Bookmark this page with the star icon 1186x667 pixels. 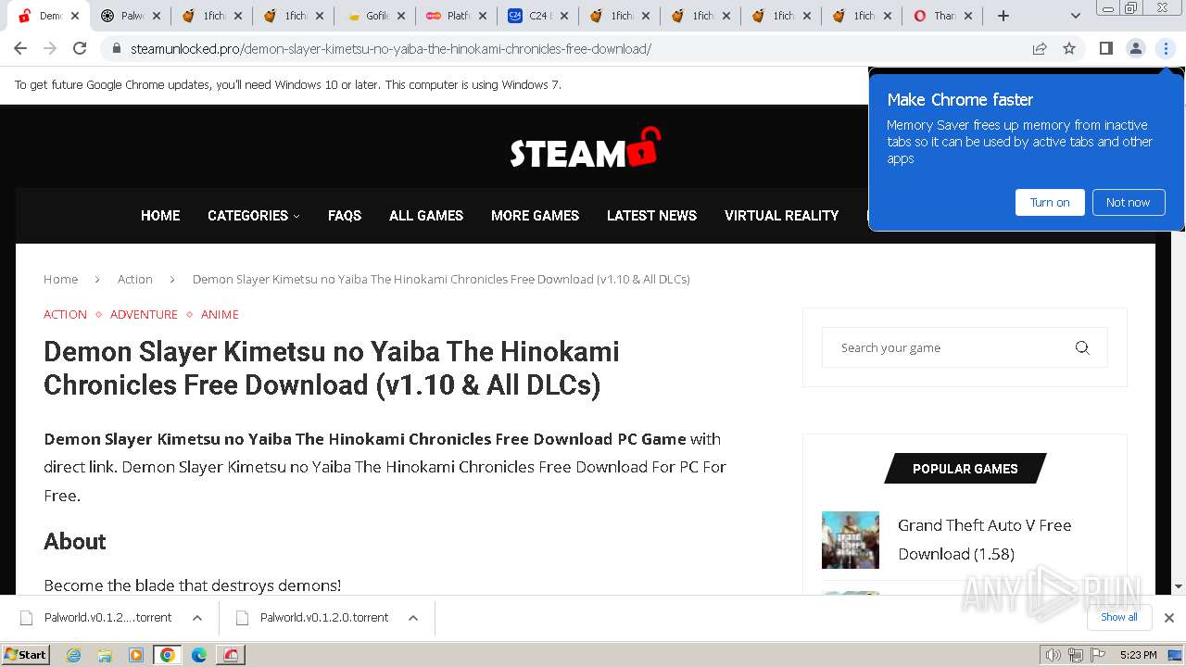(x=1069, y=48)
